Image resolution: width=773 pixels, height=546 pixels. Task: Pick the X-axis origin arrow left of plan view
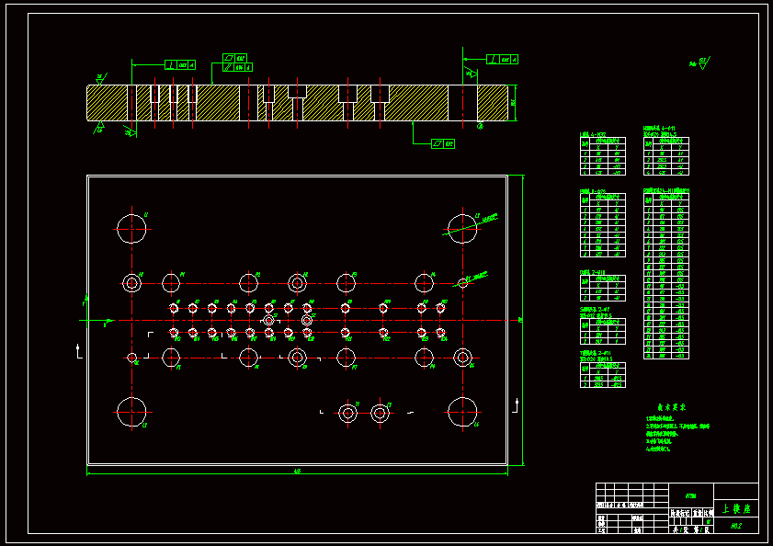click(x=98, y=321)
